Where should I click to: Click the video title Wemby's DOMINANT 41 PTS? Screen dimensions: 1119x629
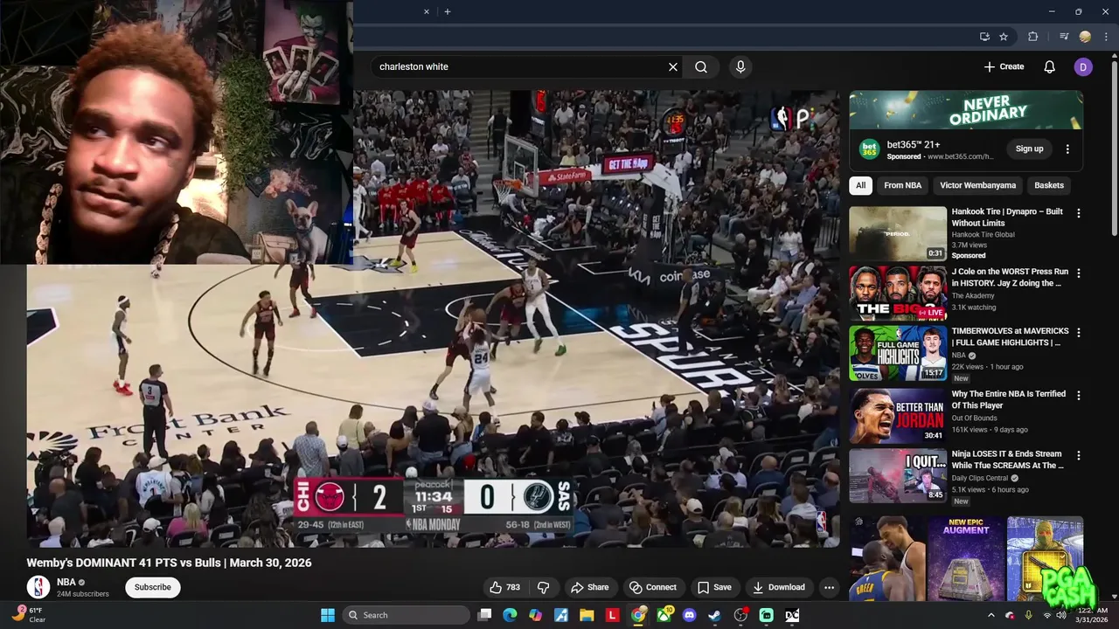tap(169, 563)
